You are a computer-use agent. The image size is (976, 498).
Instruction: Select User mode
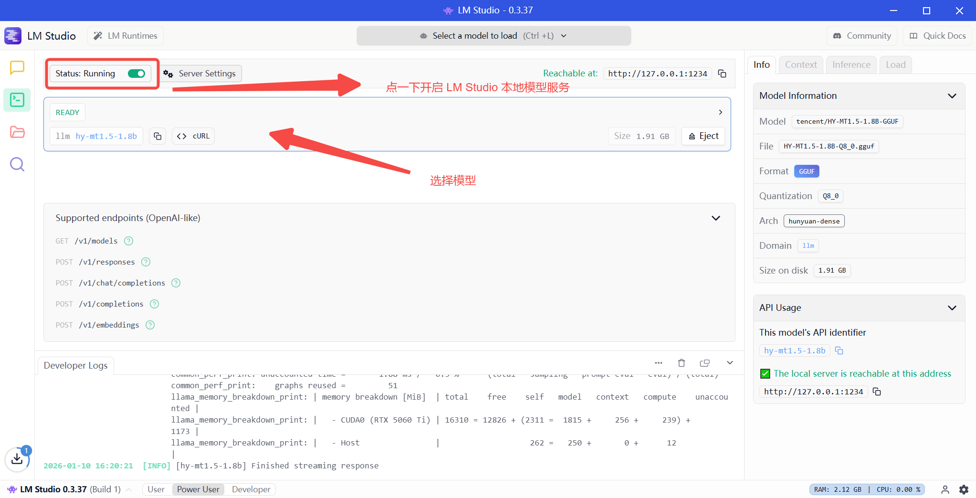[x=156, y=489]
